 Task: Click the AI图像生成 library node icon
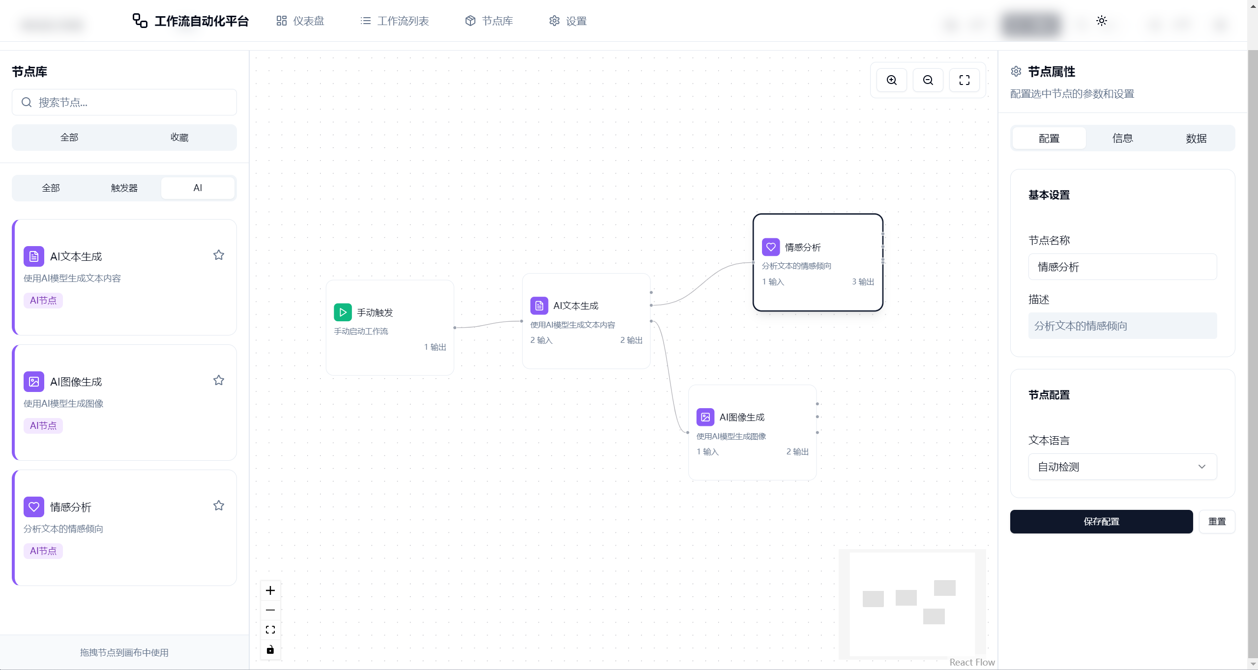pos(34,382)
